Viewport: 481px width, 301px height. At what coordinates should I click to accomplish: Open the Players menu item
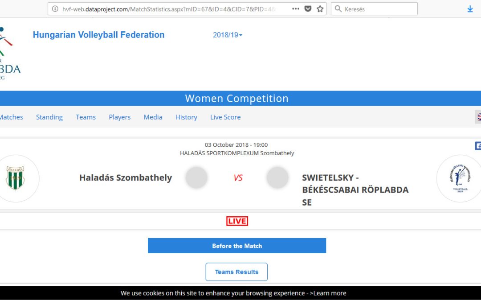pyautogui.click(x=120, y=117)
